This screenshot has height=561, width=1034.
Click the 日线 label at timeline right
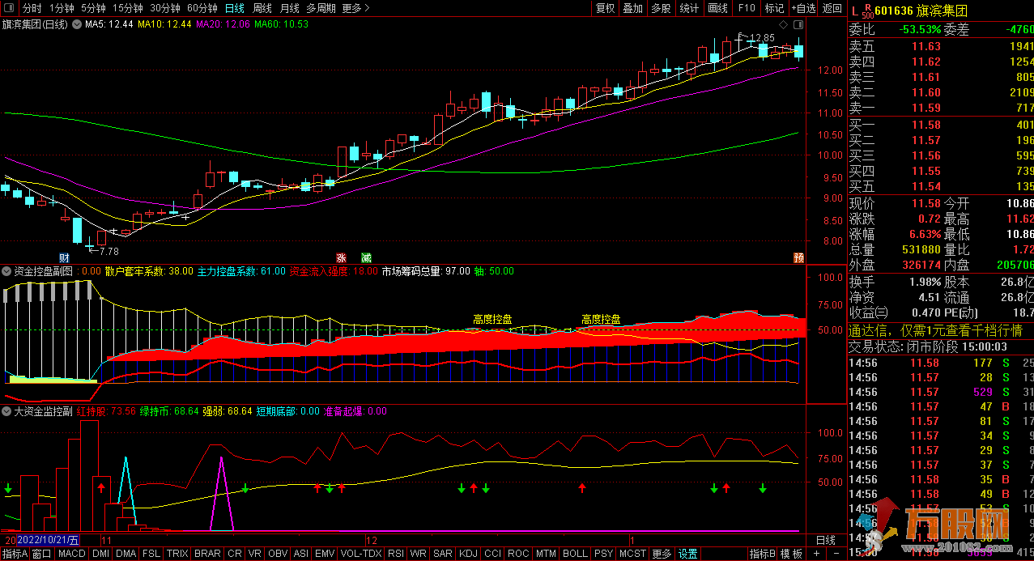coord(825,540)
